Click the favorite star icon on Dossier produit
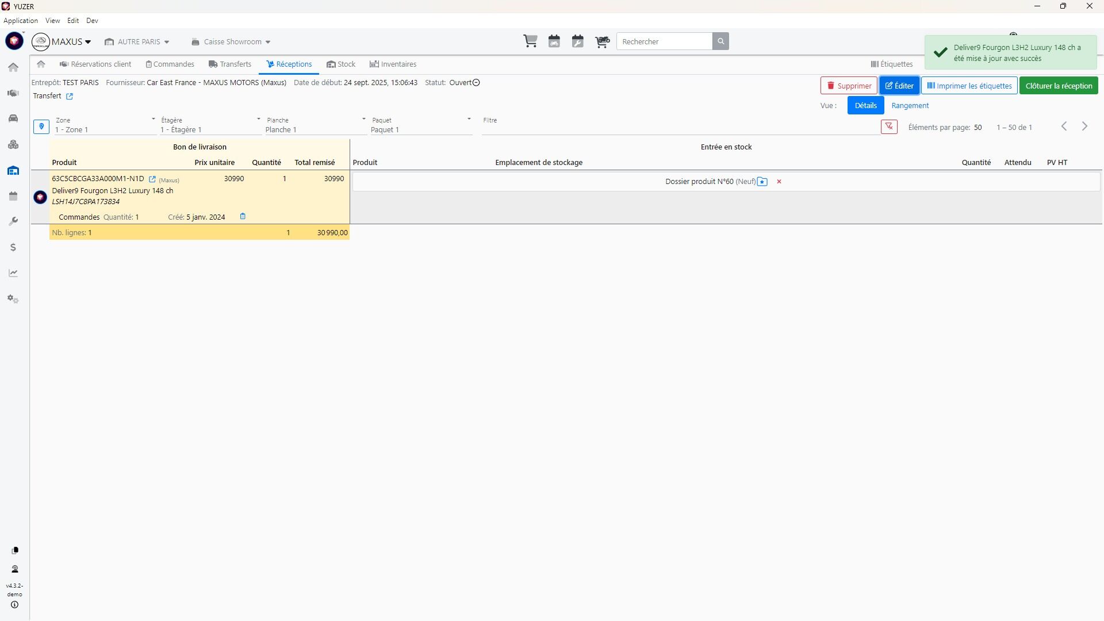 click(x=762, y=182)
